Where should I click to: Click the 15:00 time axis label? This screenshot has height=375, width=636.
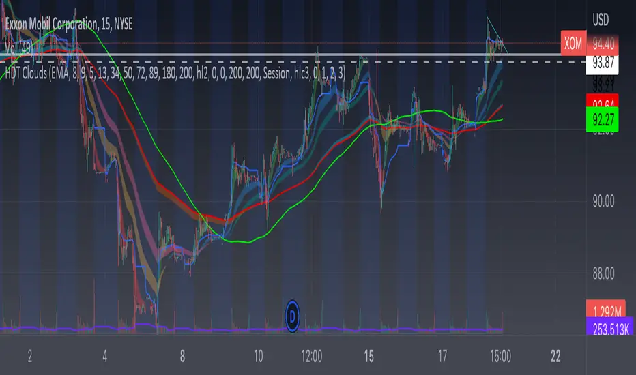pyautogui.click(x=500, y=357)
